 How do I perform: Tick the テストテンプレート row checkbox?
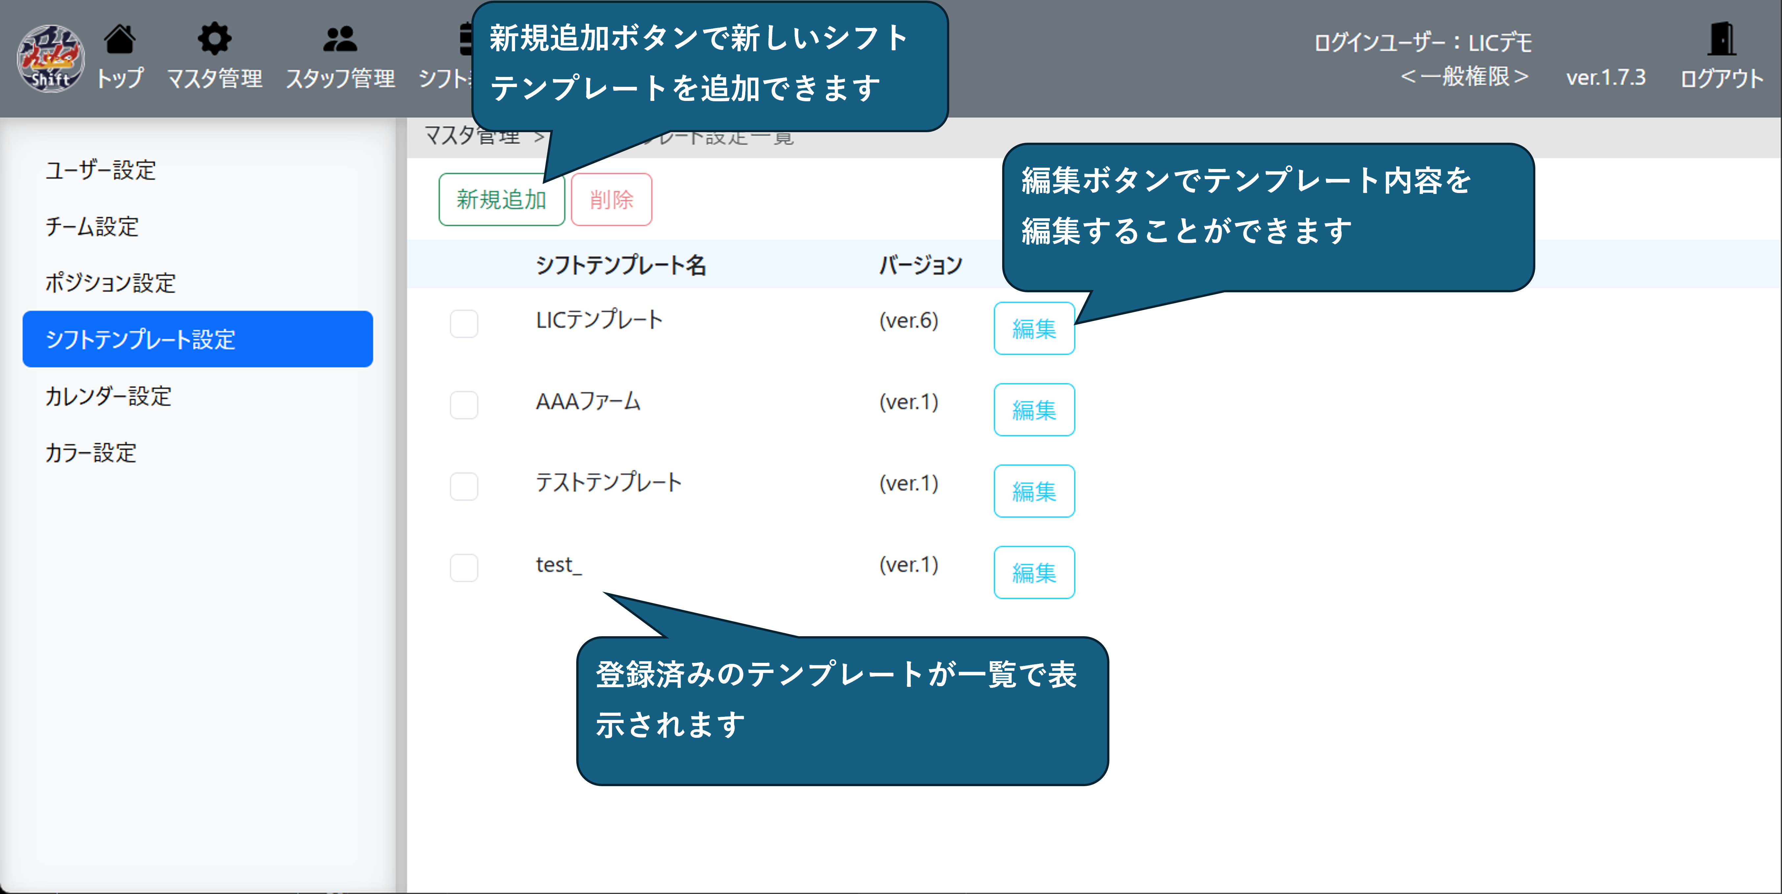pos(463,486)
